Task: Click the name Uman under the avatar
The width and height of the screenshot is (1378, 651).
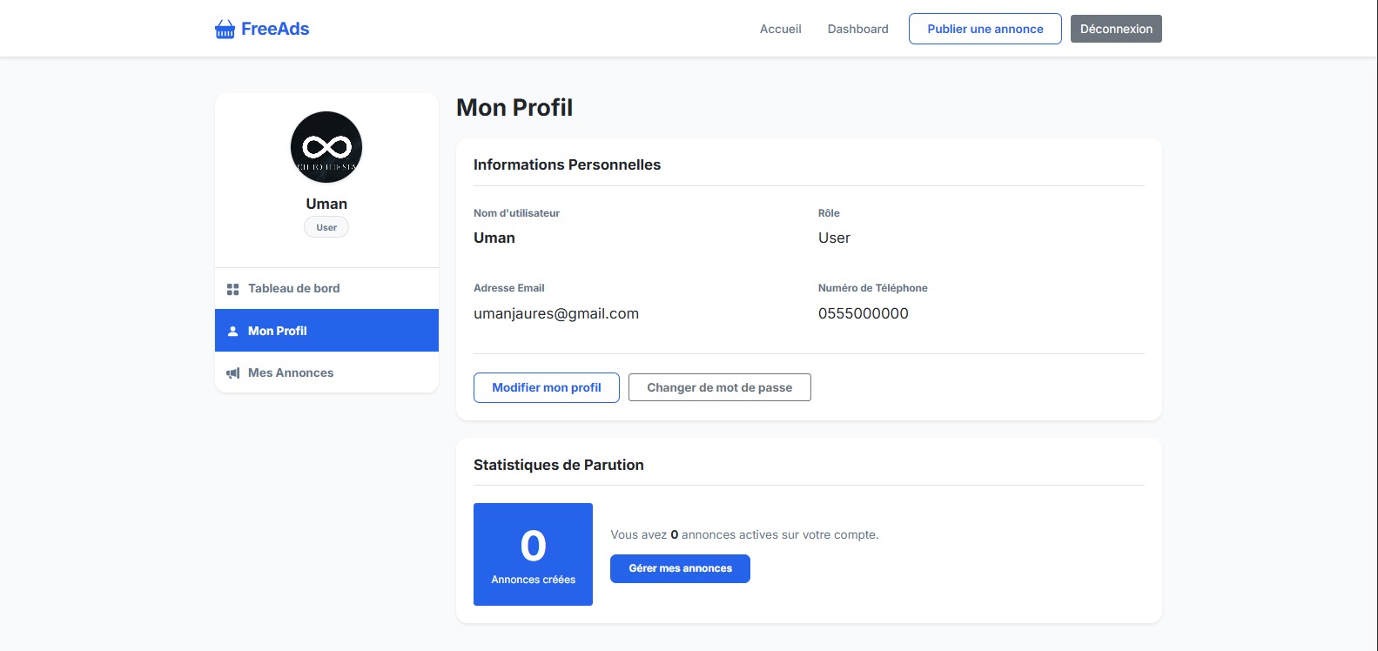Action: [326, 204]
